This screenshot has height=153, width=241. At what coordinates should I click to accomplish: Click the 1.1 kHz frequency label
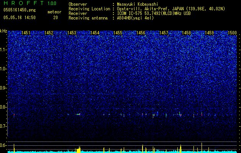coord(3,50)
